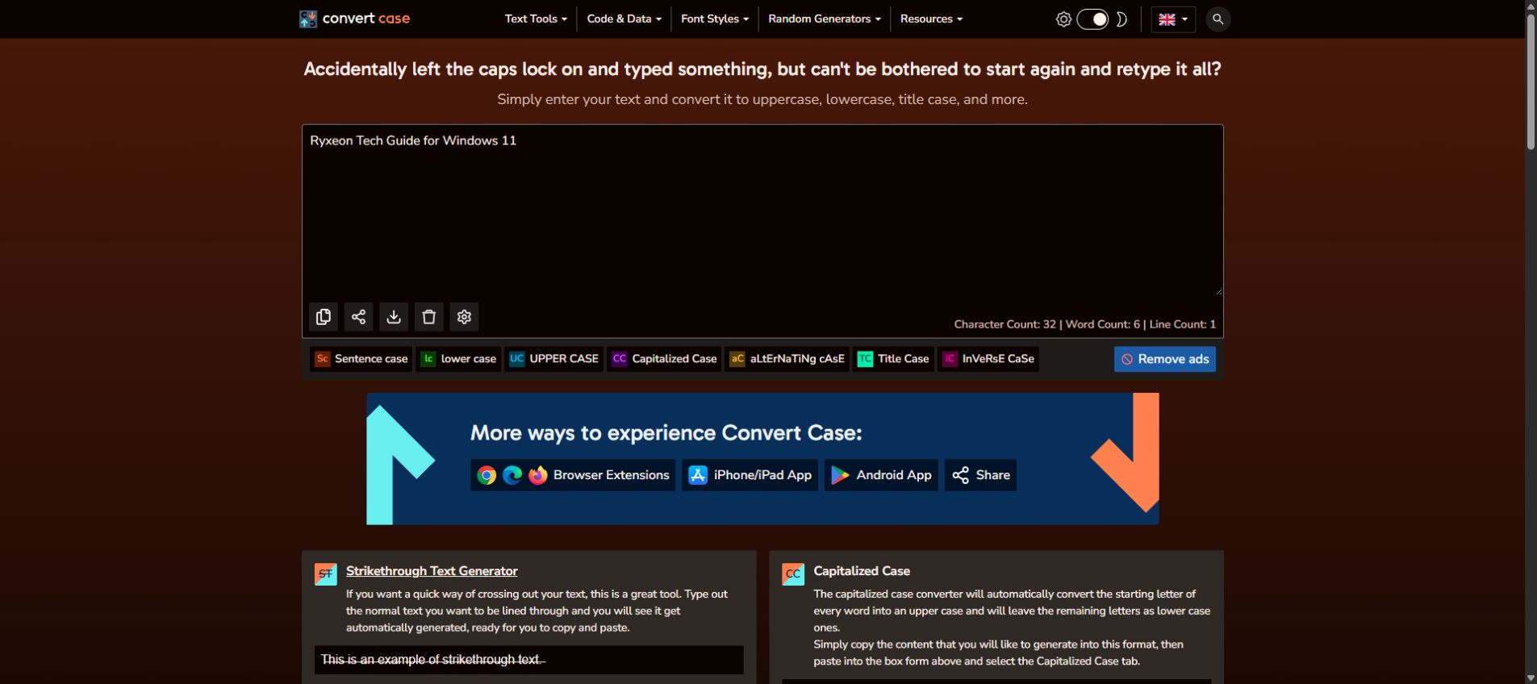Convert text to lower case
This screenshot has width=1537, height=684.
[458, 359]
